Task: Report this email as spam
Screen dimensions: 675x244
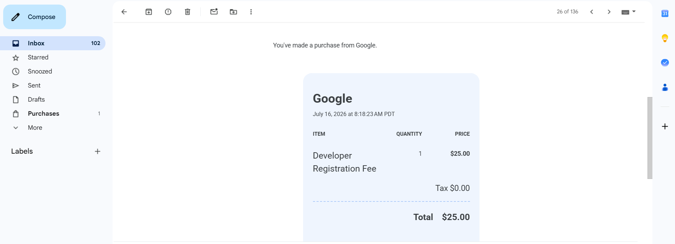Action: 168,12
